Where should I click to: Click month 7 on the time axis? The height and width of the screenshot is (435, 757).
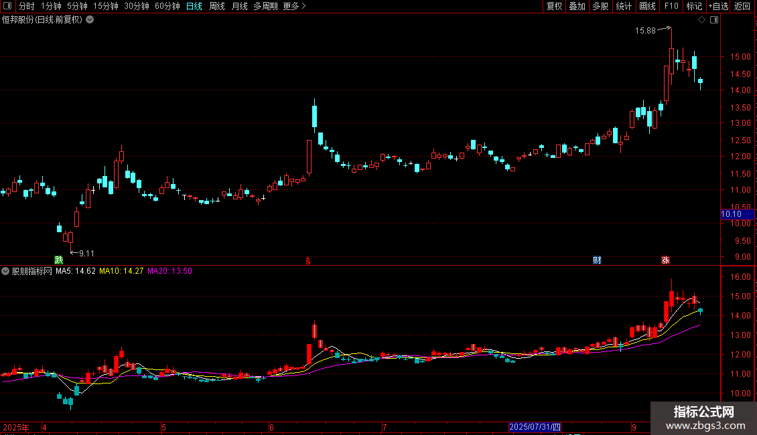point(385,427)
